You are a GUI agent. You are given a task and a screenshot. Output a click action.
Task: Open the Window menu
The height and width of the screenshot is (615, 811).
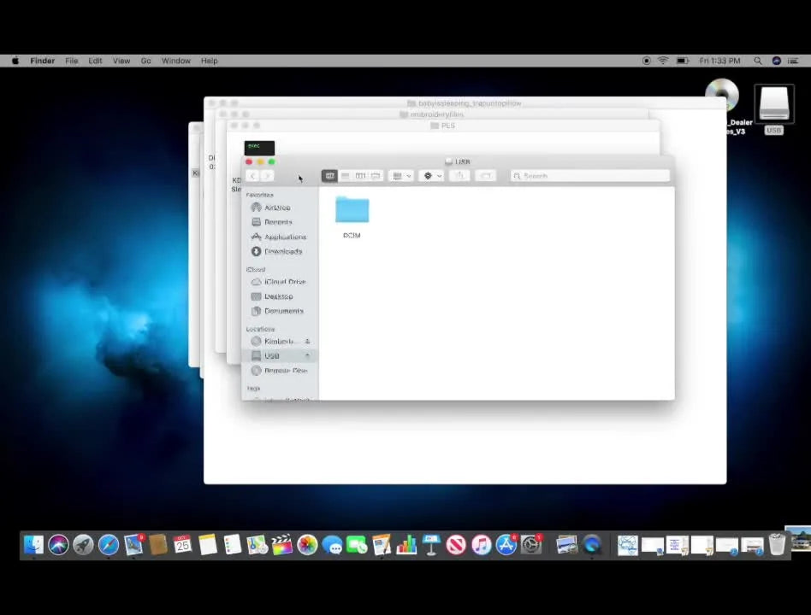176,61
